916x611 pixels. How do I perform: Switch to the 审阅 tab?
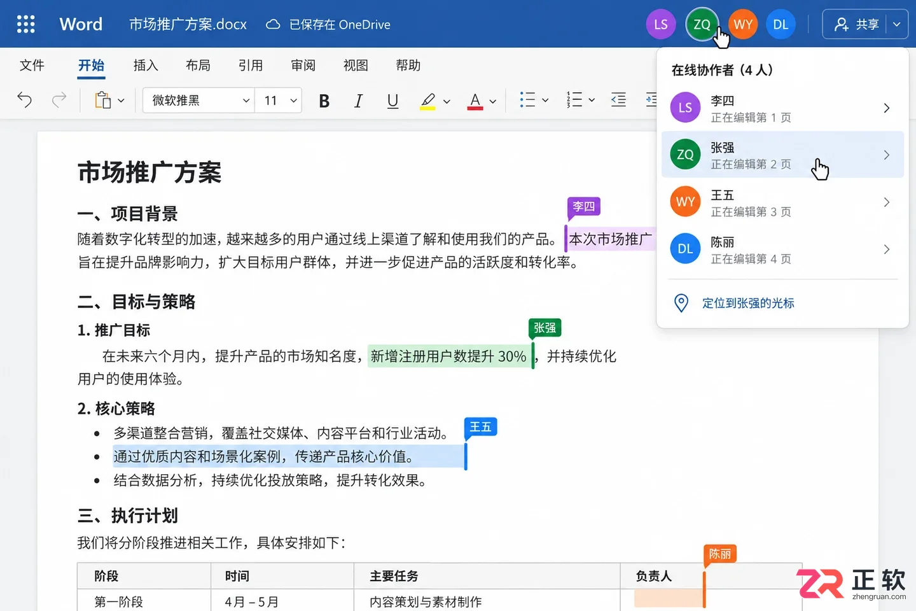point(303,65)
